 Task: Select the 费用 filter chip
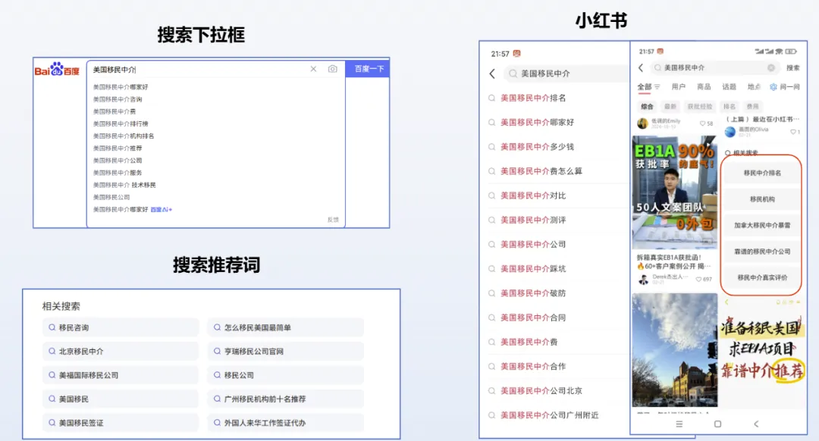[753, 107]
